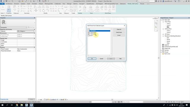Close the Properties palette
The image size is (190, 107).
click(x=34, y=18)
